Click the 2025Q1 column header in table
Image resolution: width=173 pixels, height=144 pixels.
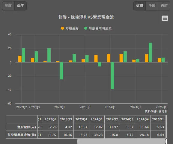(x=158, y=119)
